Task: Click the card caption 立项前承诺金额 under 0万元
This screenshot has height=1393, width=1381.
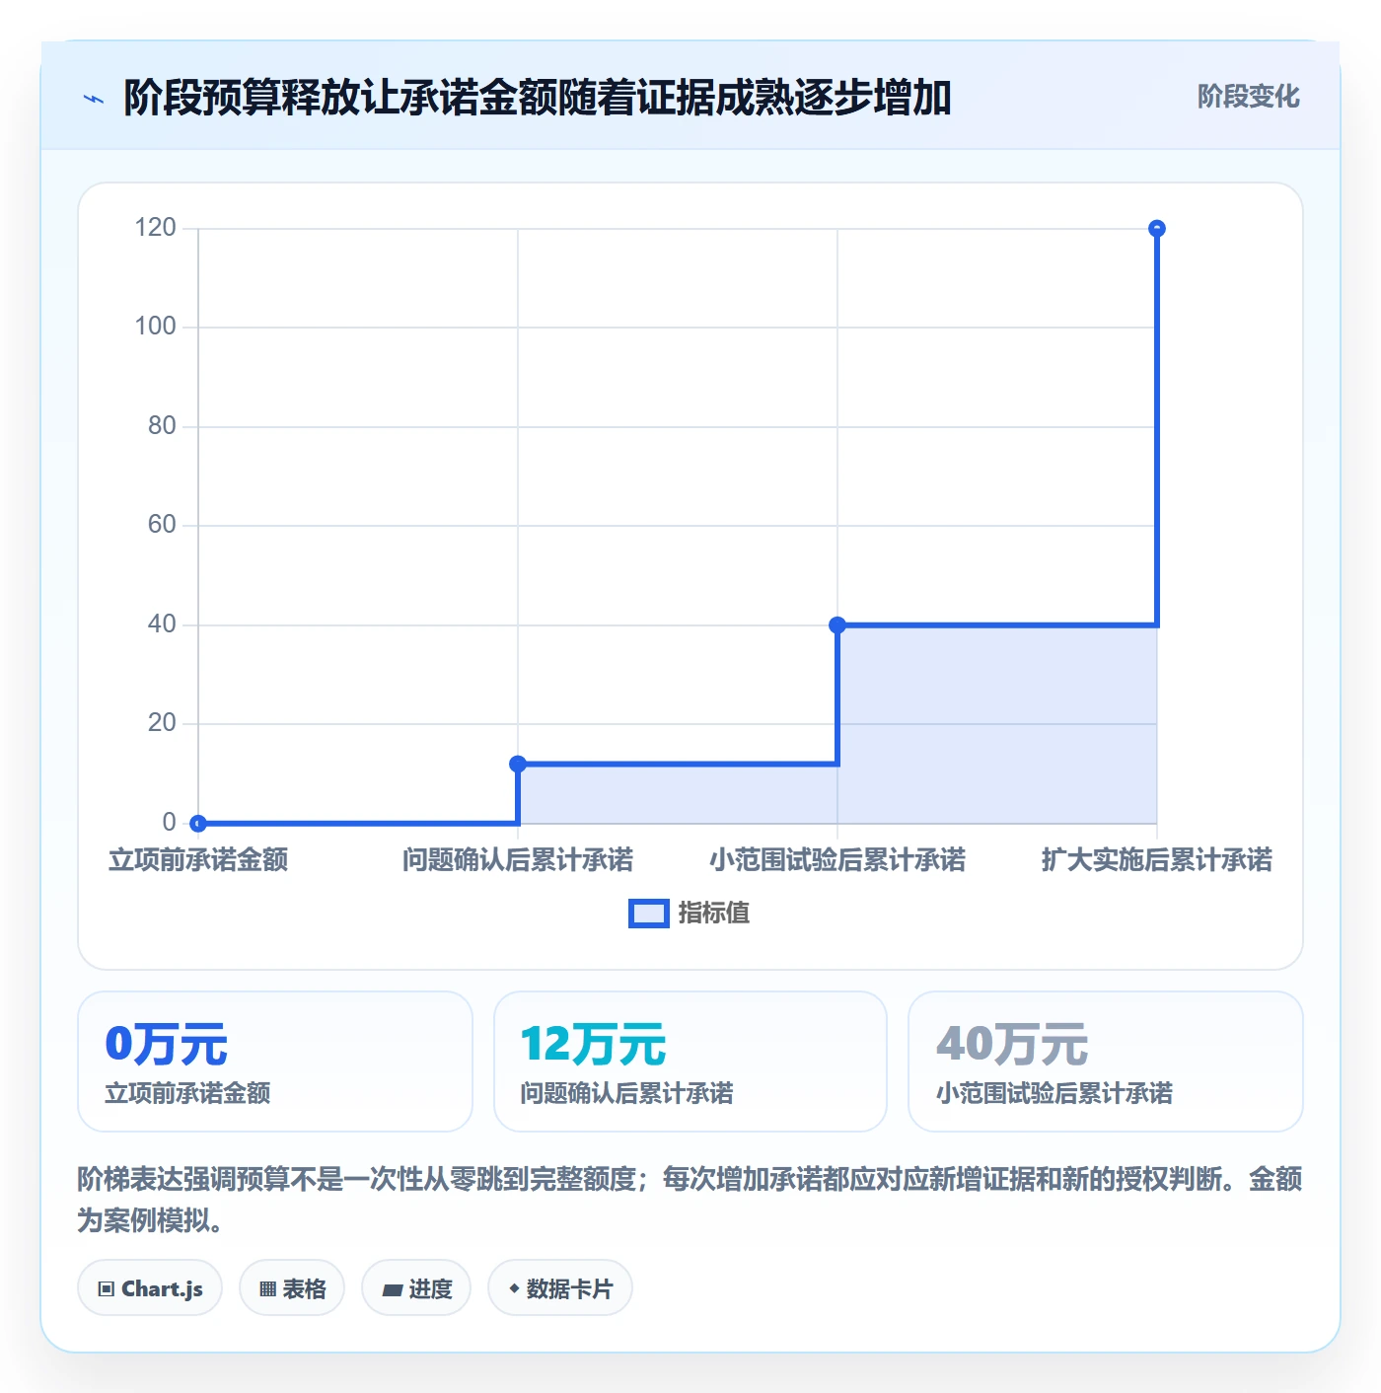Action: tap(187, 1093)
